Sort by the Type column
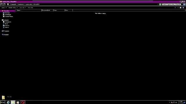 coord(59,10)
